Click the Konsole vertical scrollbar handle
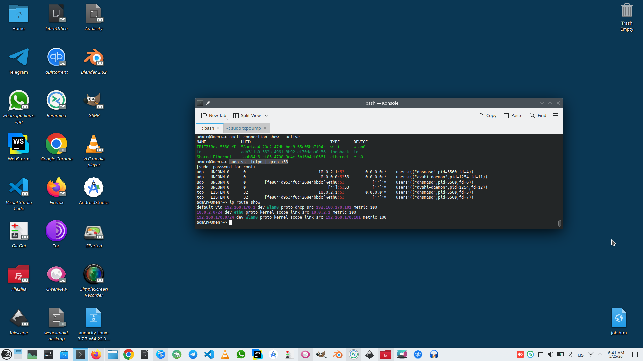Viewport: 643px width, 361px height. coord(559,223)
